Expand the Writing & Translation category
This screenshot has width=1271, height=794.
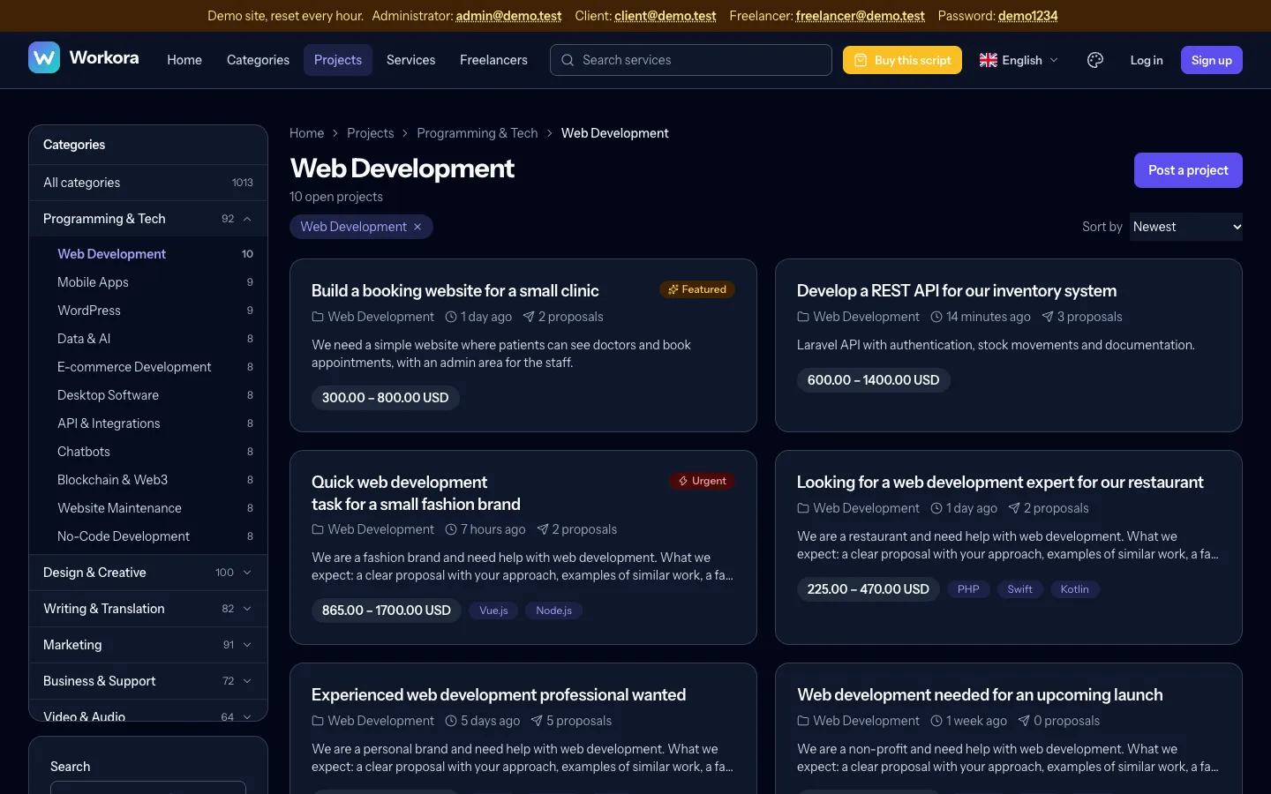click(x=247, y=609)
